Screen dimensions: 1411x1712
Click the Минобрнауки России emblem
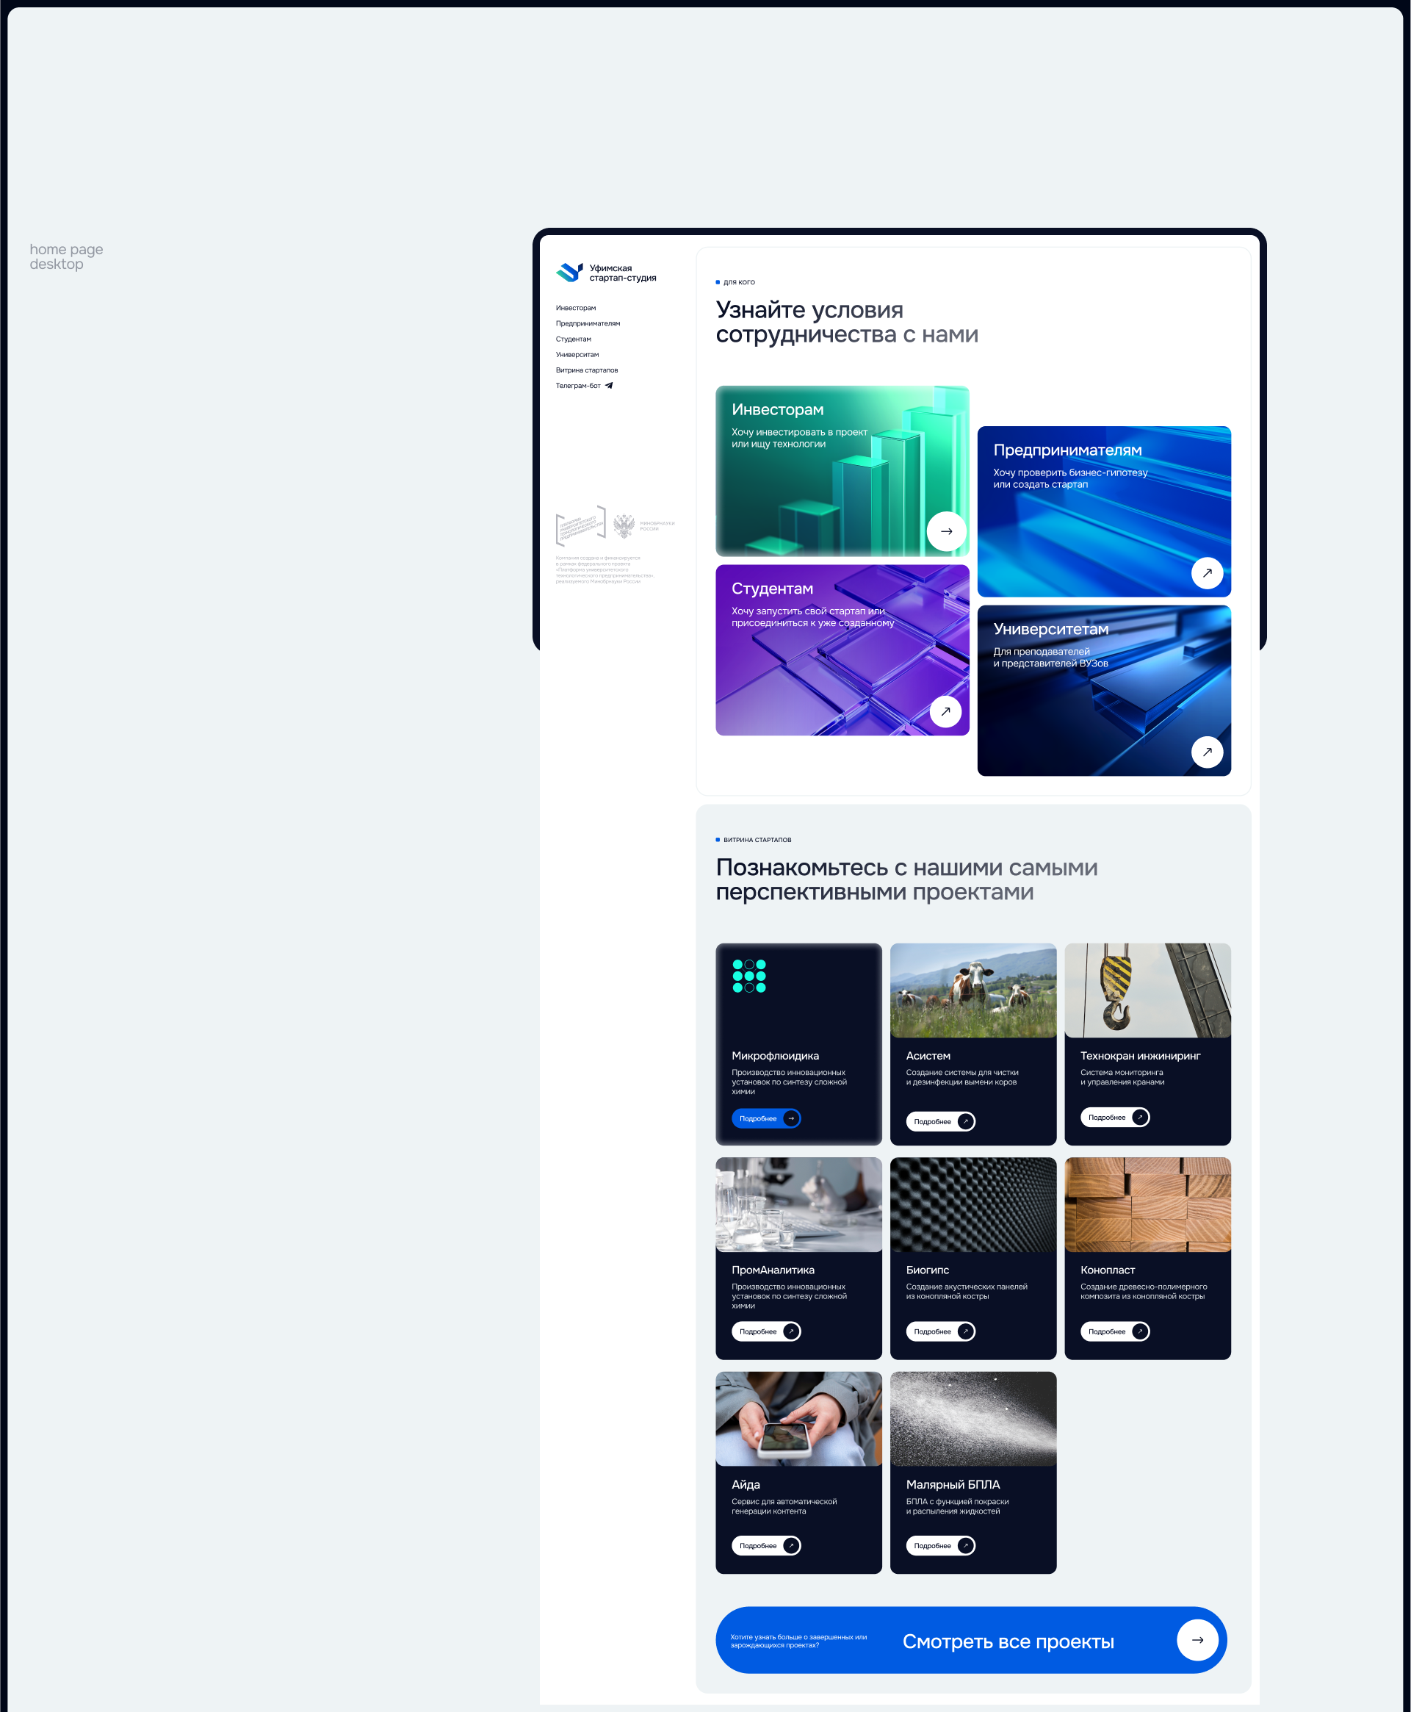(x=624, y=526)
